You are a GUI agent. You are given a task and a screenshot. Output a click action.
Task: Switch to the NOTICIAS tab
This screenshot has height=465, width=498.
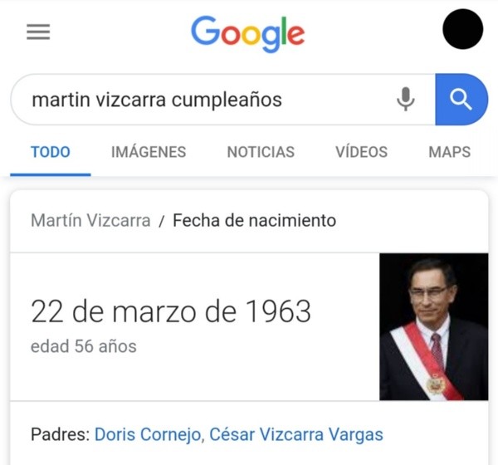click(261, 152)
